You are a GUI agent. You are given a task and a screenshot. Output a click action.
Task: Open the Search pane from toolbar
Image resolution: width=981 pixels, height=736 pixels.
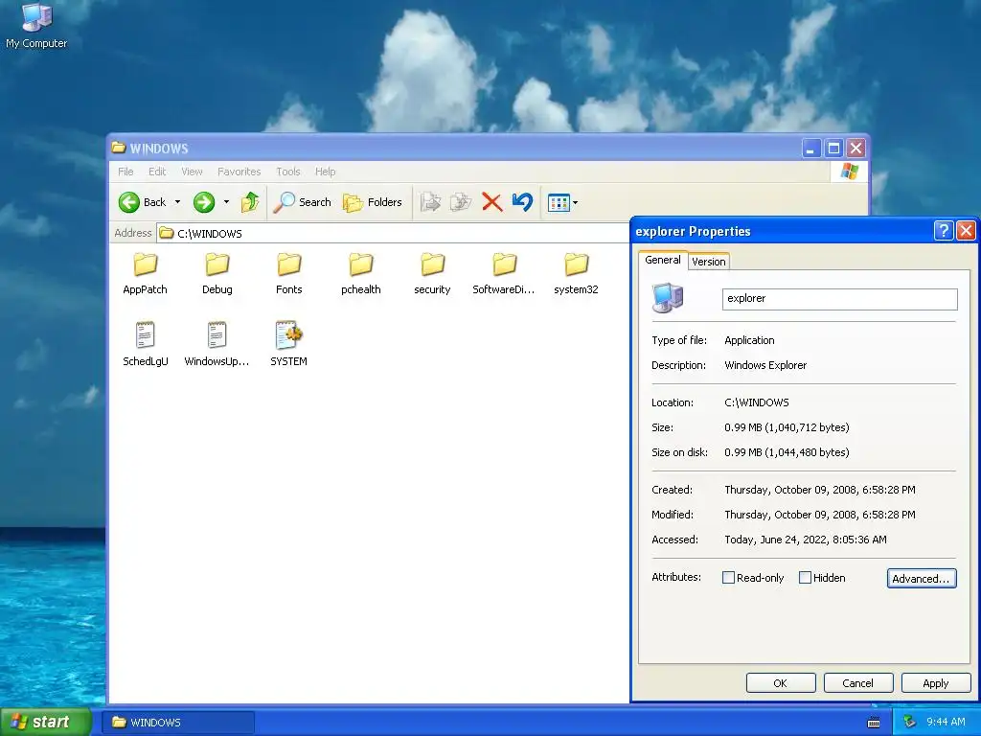click(x=302, y=202)
